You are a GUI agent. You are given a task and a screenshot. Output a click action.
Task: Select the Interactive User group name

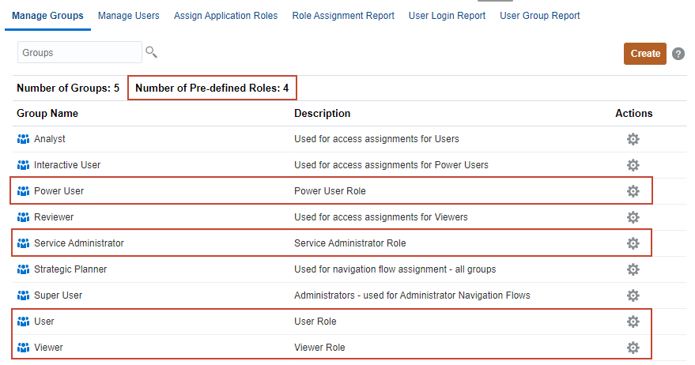click(x=67, y=165)
